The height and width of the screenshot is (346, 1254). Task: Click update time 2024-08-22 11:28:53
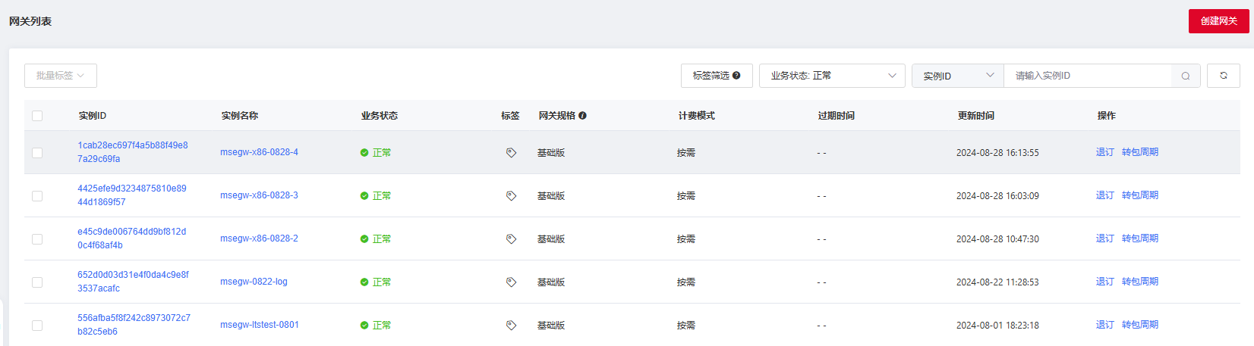997,282
